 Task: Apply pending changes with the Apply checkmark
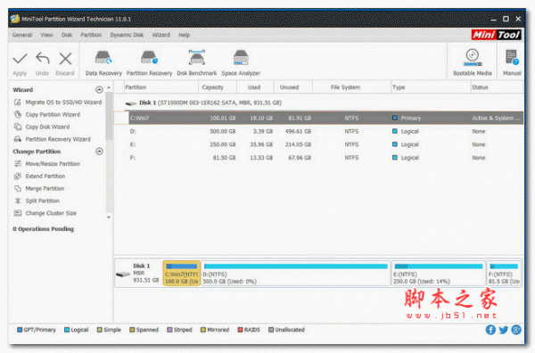click(x=20, y=63)
